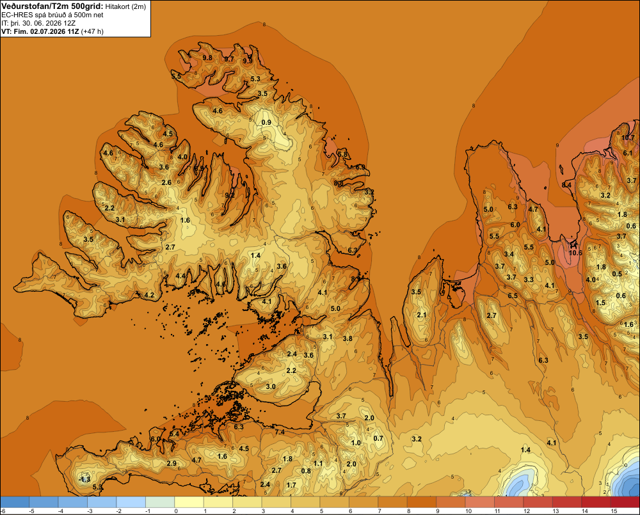Click the temperature value 2.1

(422, 315)
